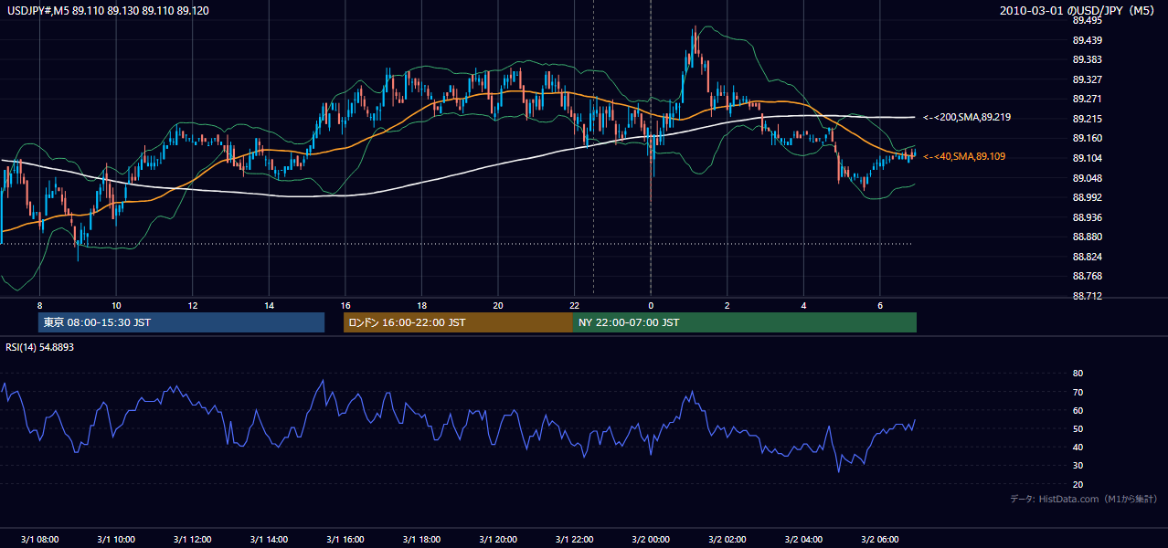Image resolution: width=1168 pixels, height=548 pixels.
Task: Click the RSI(14) 54.8893 indicator label
Action: coord(40,347)
